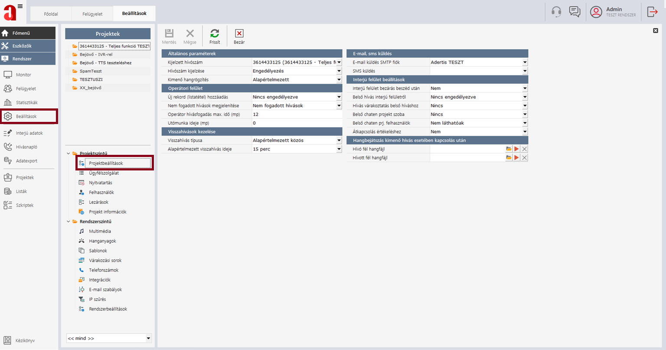Image resolution: width=666 pixels, height=350 pixels.
Task: Switch to the Felügyelet tab
Action: pyautogui.click(x=92, y=14)
